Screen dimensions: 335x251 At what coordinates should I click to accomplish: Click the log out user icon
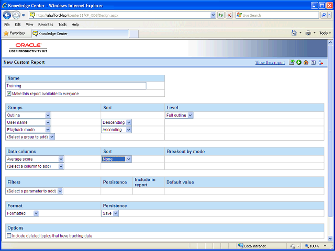coord(320,62)
